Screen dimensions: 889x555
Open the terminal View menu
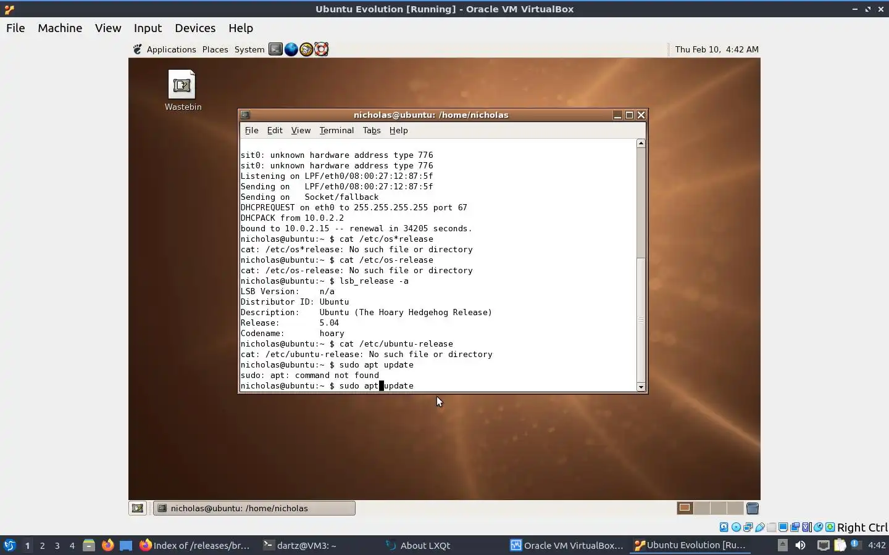[301, 130]
